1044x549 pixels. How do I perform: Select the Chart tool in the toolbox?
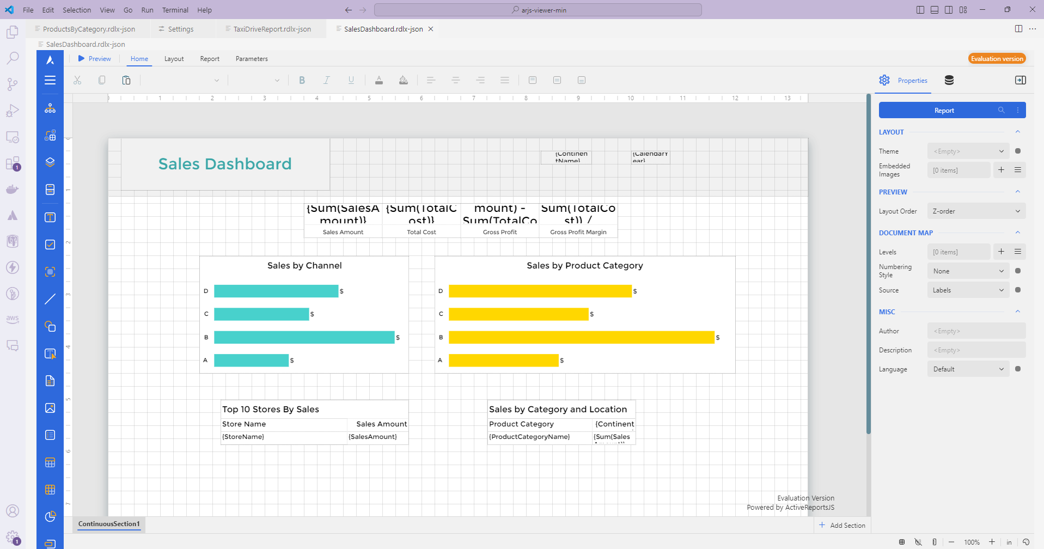click(x=50, y=517)
